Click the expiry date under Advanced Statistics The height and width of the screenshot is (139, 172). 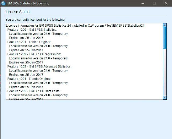(26, 75)
